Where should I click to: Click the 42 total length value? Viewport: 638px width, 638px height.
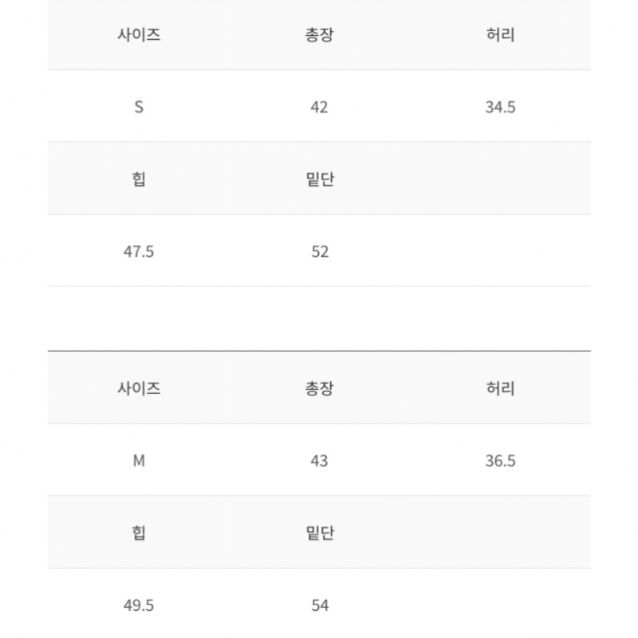tap(320, 107)
